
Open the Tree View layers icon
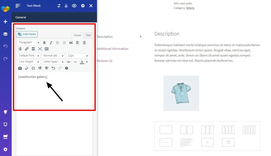[5, 34]
